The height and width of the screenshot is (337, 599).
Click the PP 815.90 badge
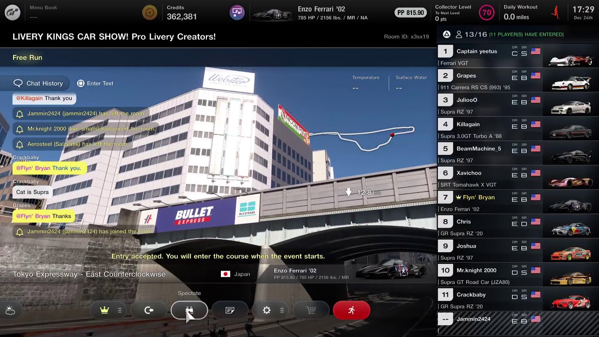coord(410,13)
